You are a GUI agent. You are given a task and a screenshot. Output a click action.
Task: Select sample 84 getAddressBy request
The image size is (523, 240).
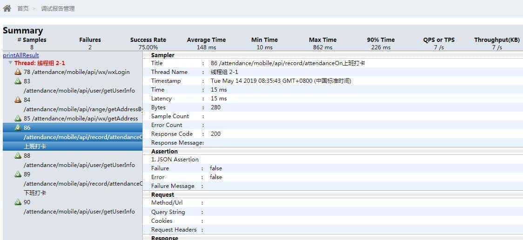[82, 109]
